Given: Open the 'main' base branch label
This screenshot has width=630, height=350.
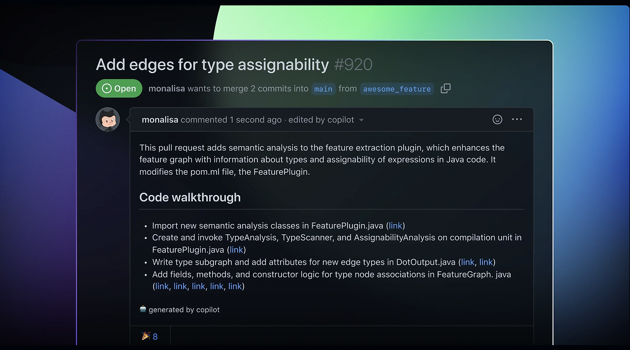Looking at the screenshot, I should point(323,89).
